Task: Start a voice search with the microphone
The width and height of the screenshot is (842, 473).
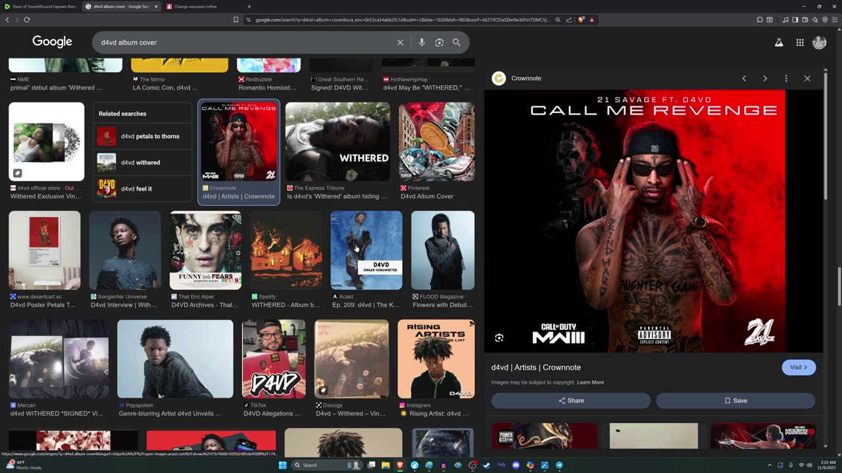Action: 422,43
